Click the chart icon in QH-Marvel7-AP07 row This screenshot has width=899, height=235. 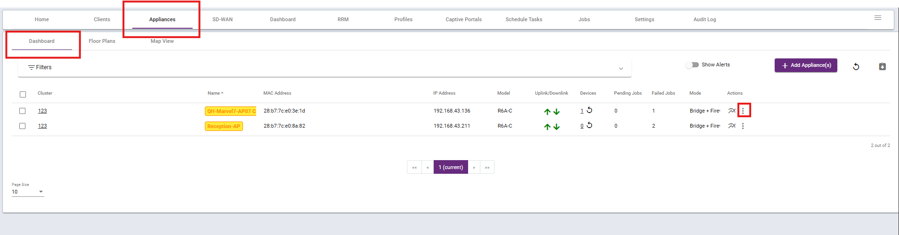pyautogui.click(x=732, y=111)
